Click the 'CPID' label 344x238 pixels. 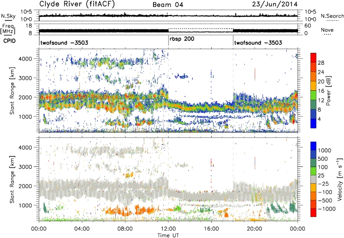(9, 41)
